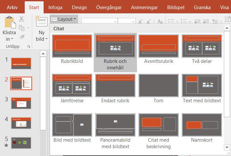Clear all formatting with the eraser A icon
Image resolution: width=231 pixels, height=156 pixels.
click(x=160, y=21)
